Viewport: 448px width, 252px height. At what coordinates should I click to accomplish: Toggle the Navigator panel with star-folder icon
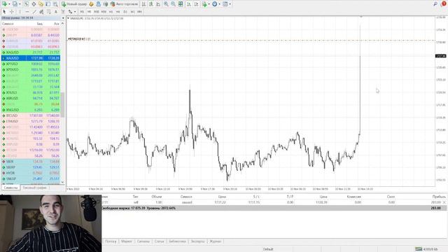point(41,4)
